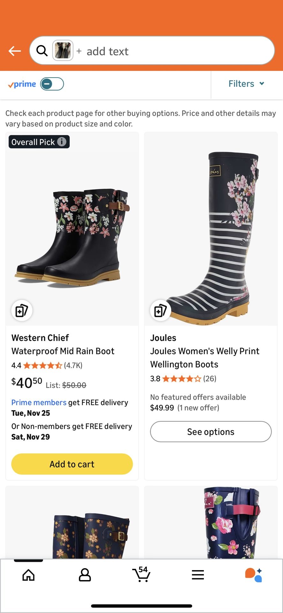Go back to the previous screen
283x613 pixels.
pyautogui.click(x=14, y=51)
